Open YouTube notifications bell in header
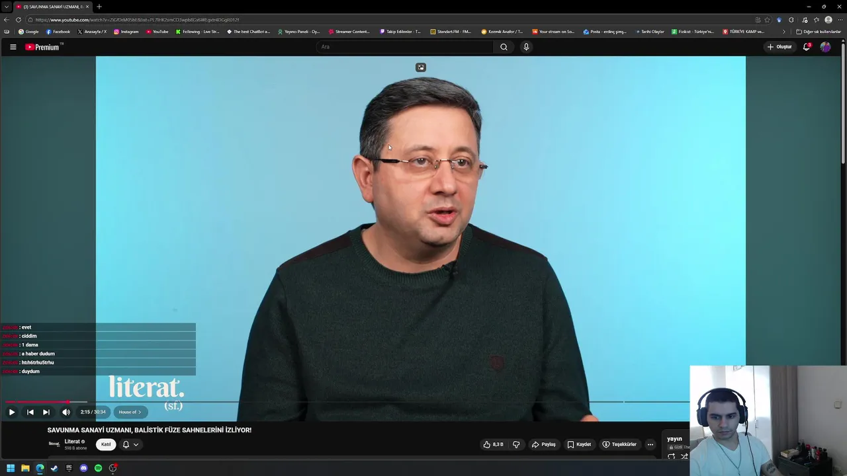This screenshot has width=847, height=476. click(807, 47)
